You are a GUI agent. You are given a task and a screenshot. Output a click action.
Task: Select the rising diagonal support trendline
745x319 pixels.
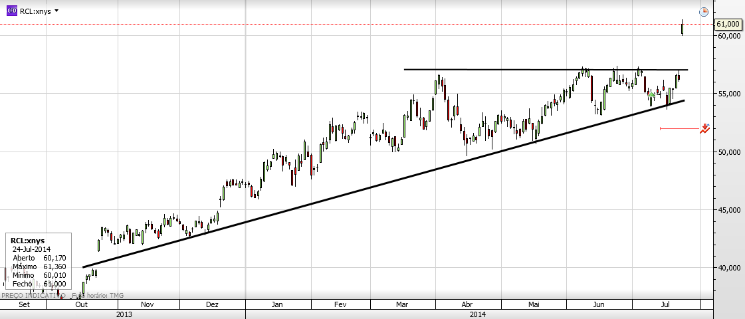tap(383, 183)
